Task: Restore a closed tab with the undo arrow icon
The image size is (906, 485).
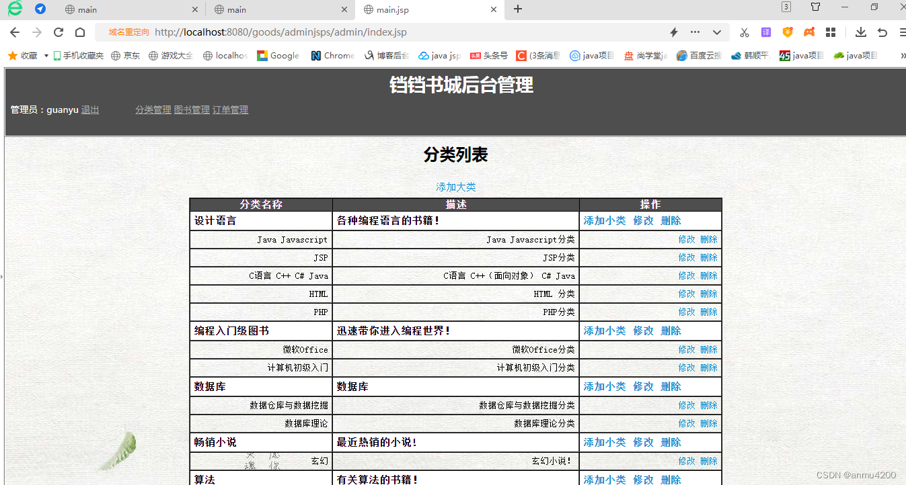Action: click(882, 32)
